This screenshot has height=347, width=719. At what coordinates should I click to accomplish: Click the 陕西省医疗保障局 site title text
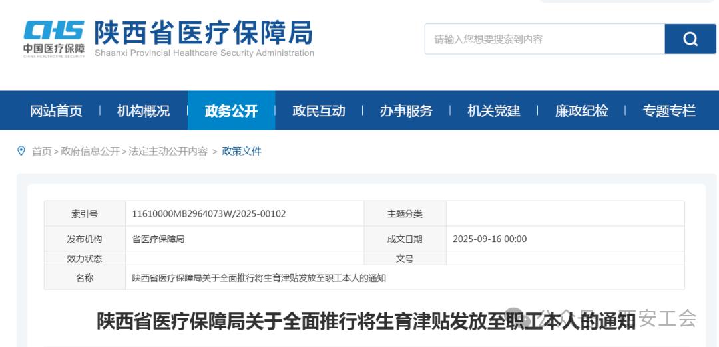tap(203, 32)
